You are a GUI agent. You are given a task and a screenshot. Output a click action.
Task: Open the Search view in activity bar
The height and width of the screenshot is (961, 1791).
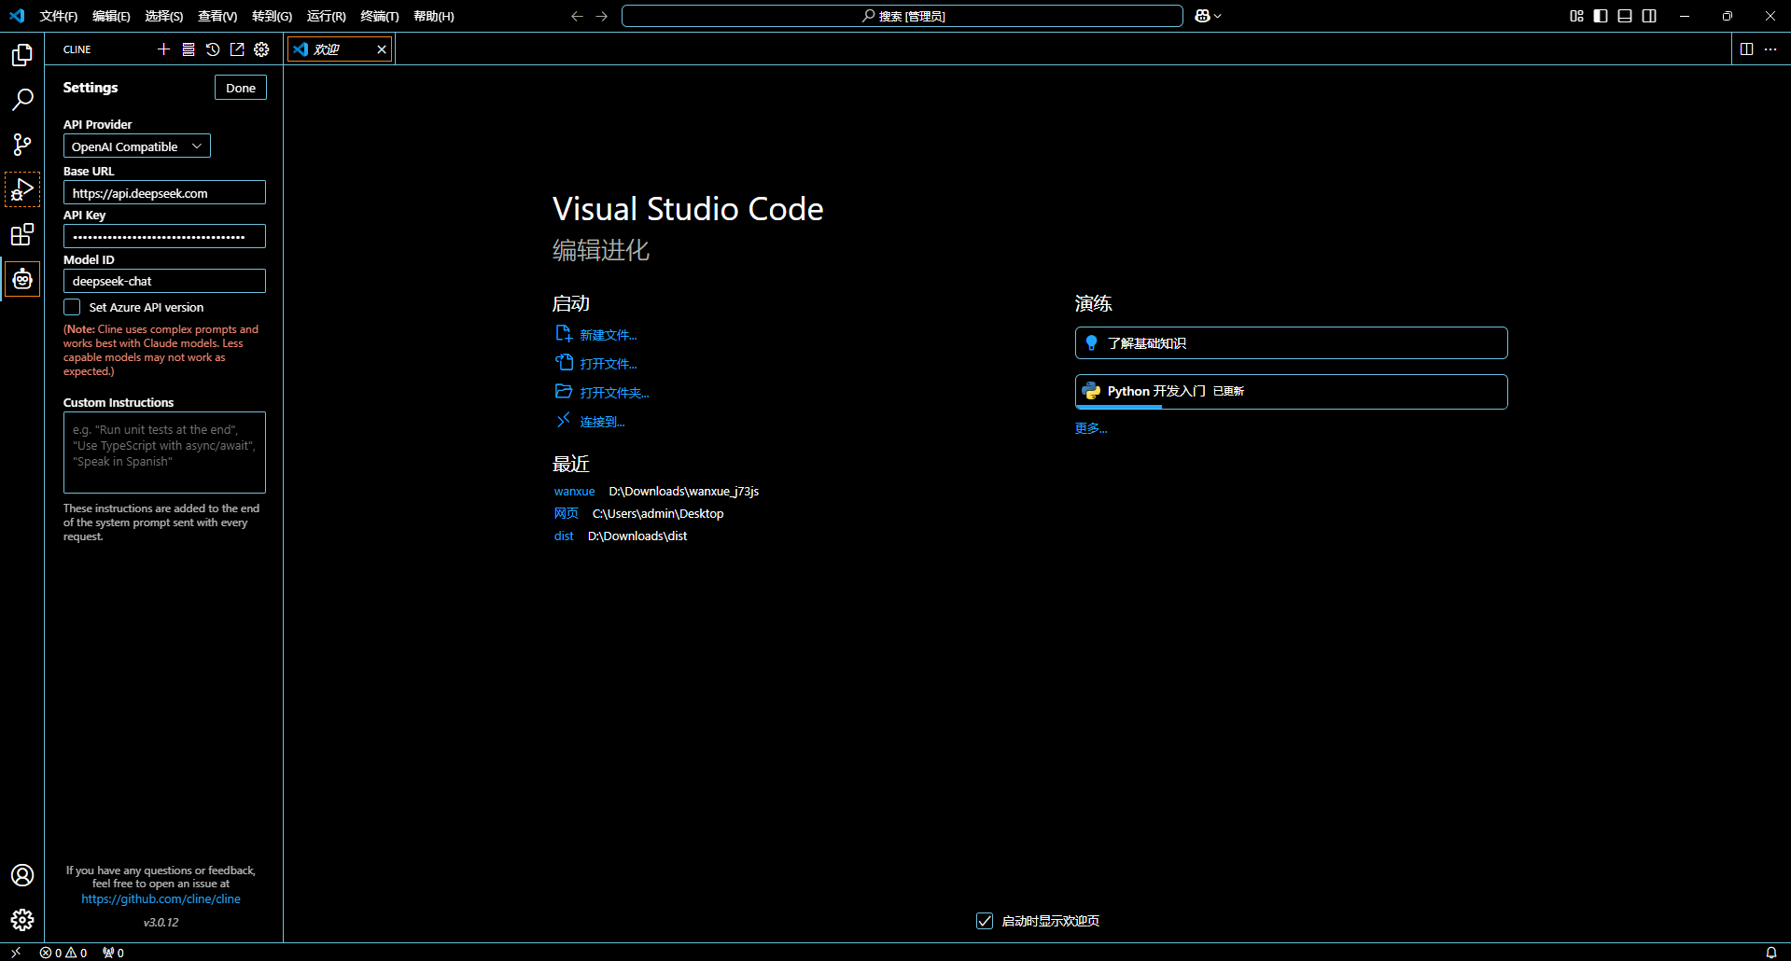click(x=22, y=100)
